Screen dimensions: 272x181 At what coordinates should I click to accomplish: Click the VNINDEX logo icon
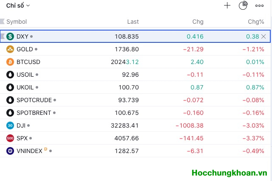point(10,151)
